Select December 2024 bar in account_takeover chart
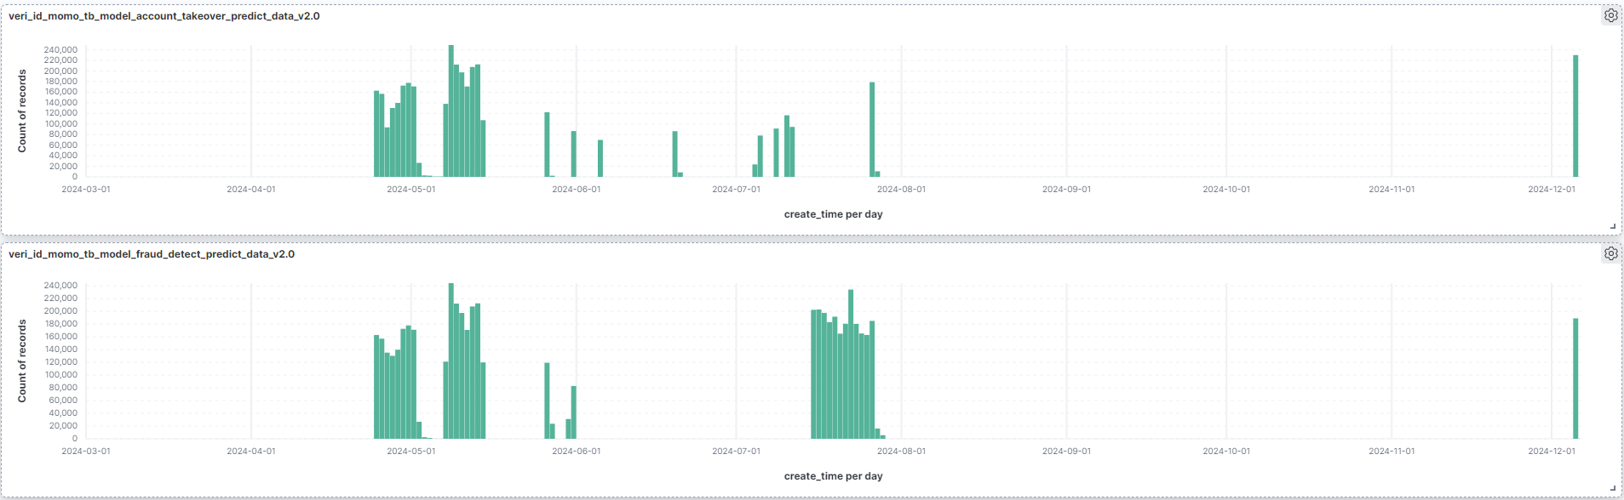 [x=1575, y=116]
